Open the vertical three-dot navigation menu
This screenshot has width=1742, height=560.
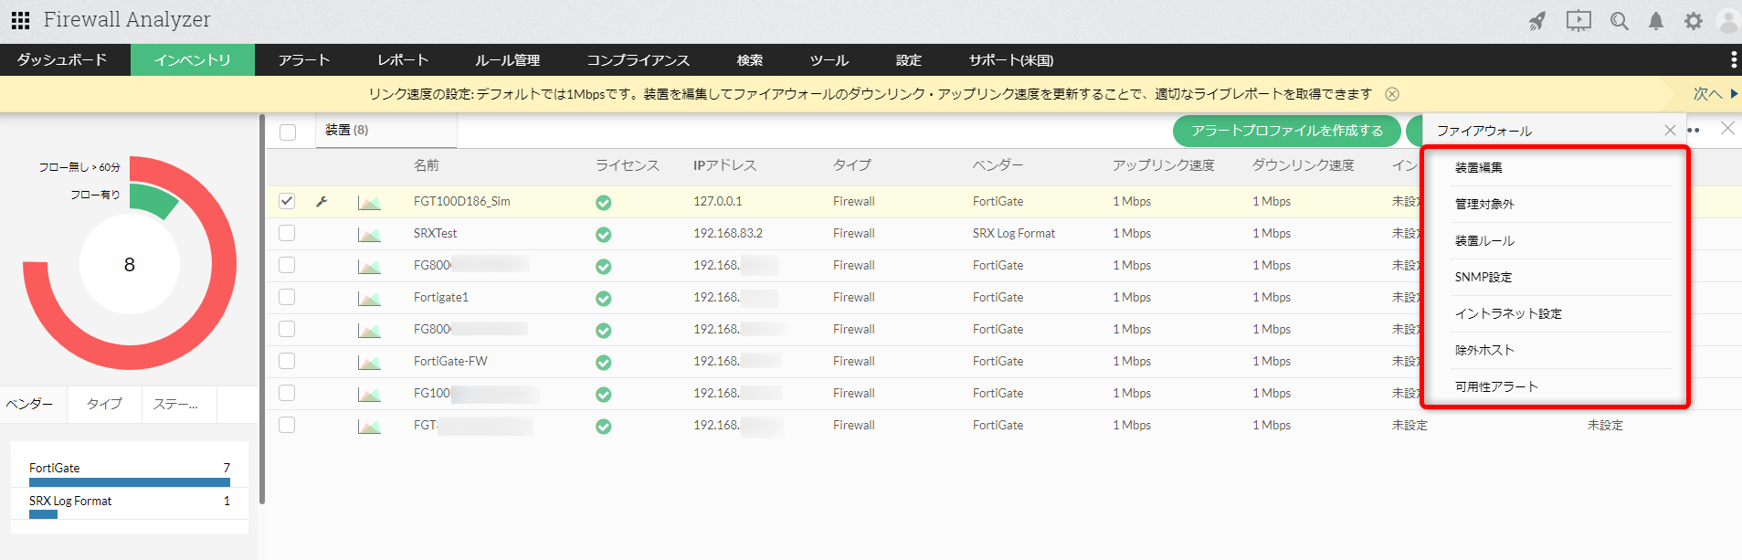point(1733,60)
